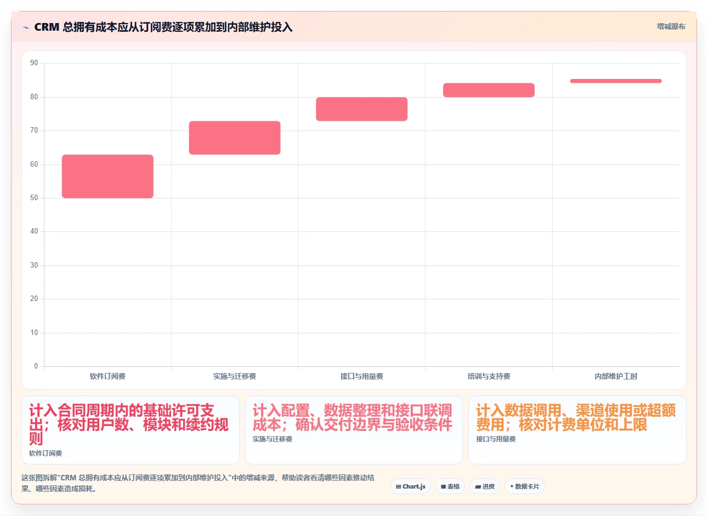Click the footer description starting 这张图拆解

click(x=198, y=483)
